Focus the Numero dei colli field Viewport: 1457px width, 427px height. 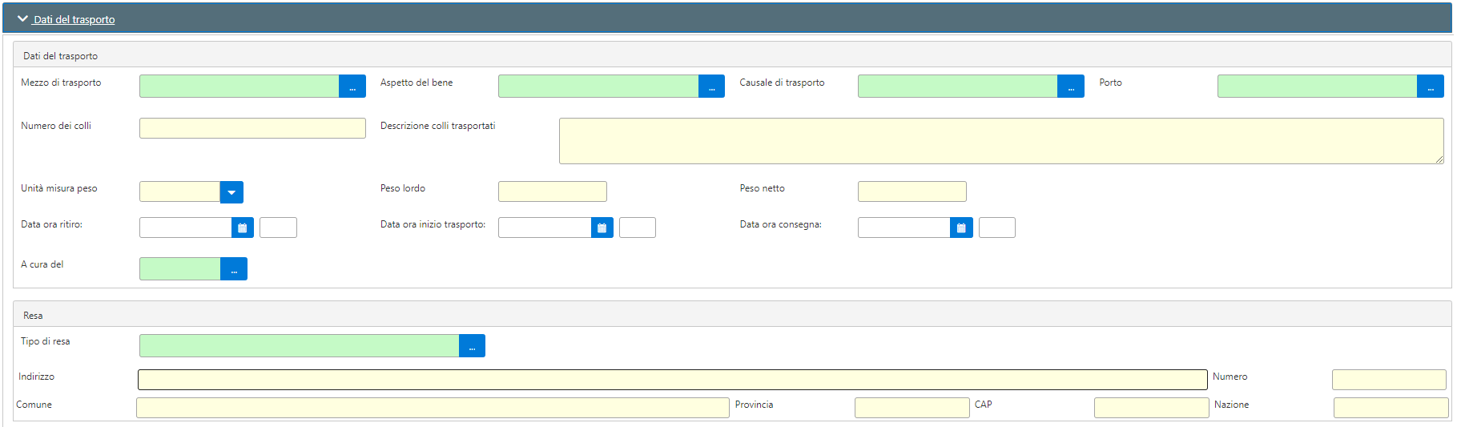[x=252, y=128]
